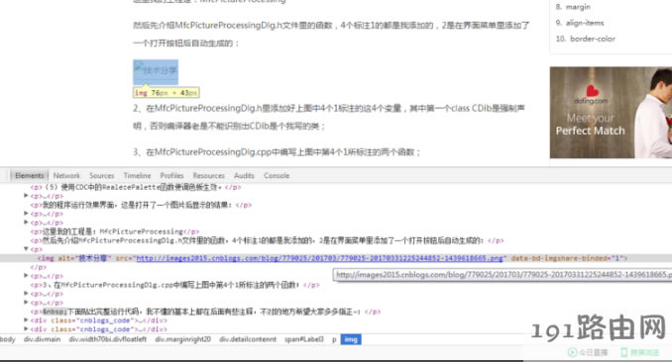Click the border-color link in sidebar list
Viewport: 672px width, 362px height.
pos(593,39)
